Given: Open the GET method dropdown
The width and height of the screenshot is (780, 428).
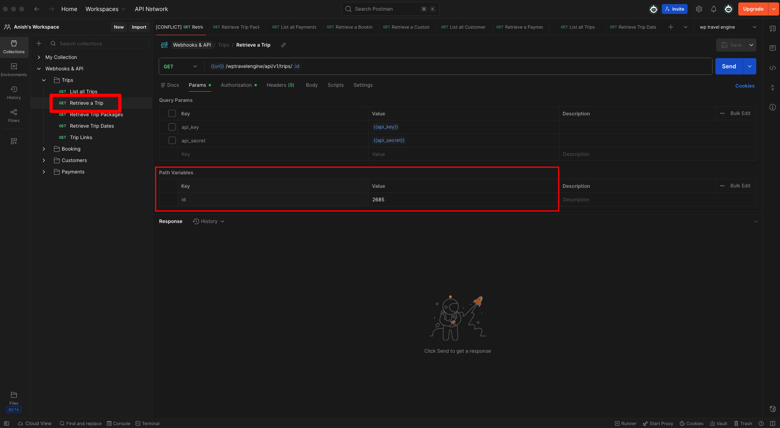Looking at the screenshot, I should [x=180, y=66].
